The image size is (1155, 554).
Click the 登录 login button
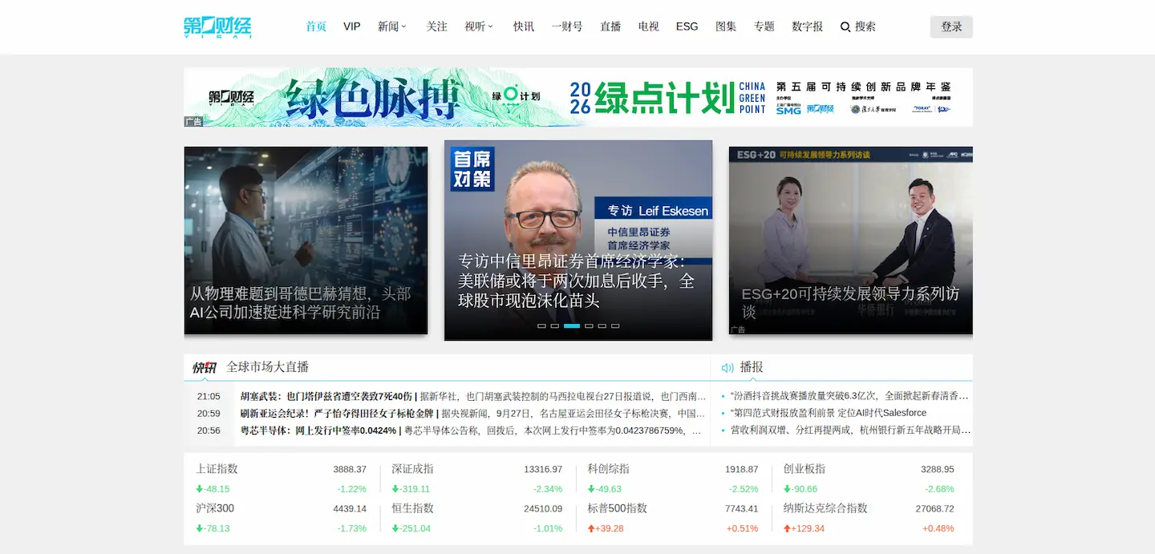pyautogui.click(x=951, y=26)
